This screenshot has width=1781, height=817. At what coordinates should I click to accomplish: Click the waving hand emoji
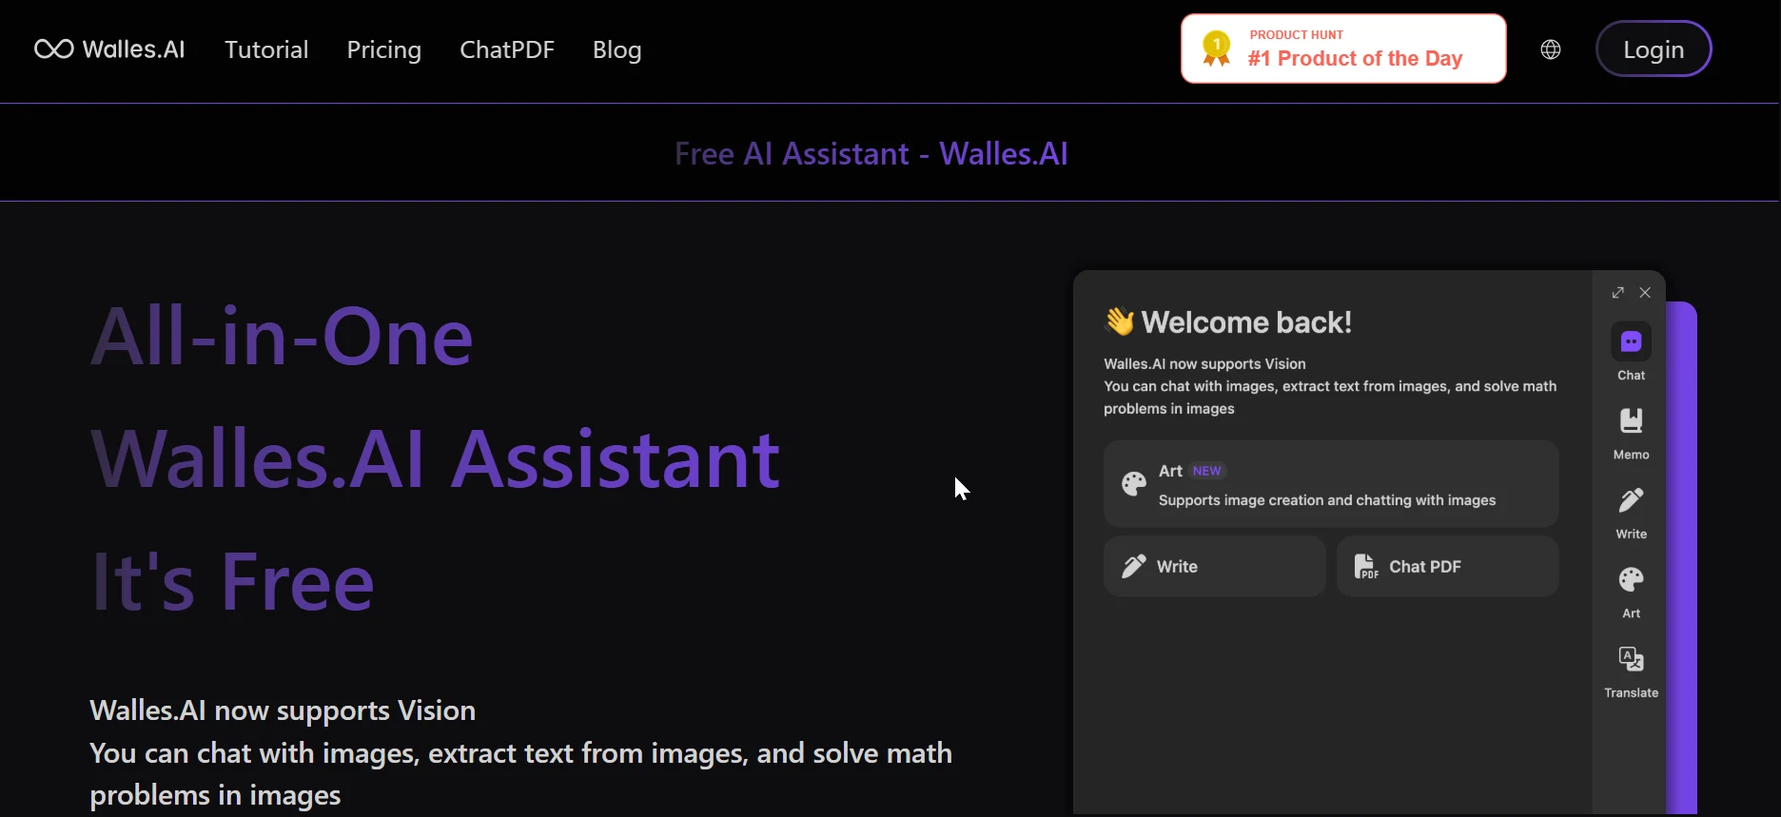(1120, 321)
